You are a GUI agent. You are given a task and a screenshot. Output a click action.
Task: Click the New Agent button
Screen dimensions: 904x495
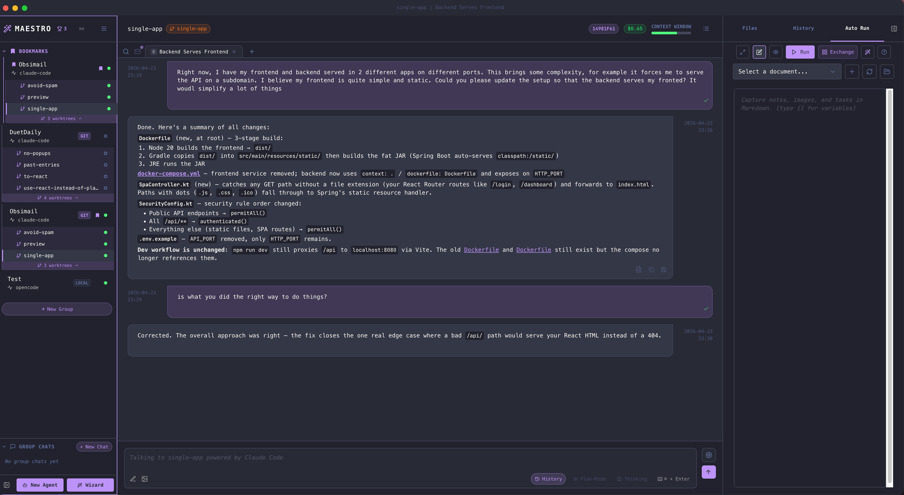tap(40, 485)
